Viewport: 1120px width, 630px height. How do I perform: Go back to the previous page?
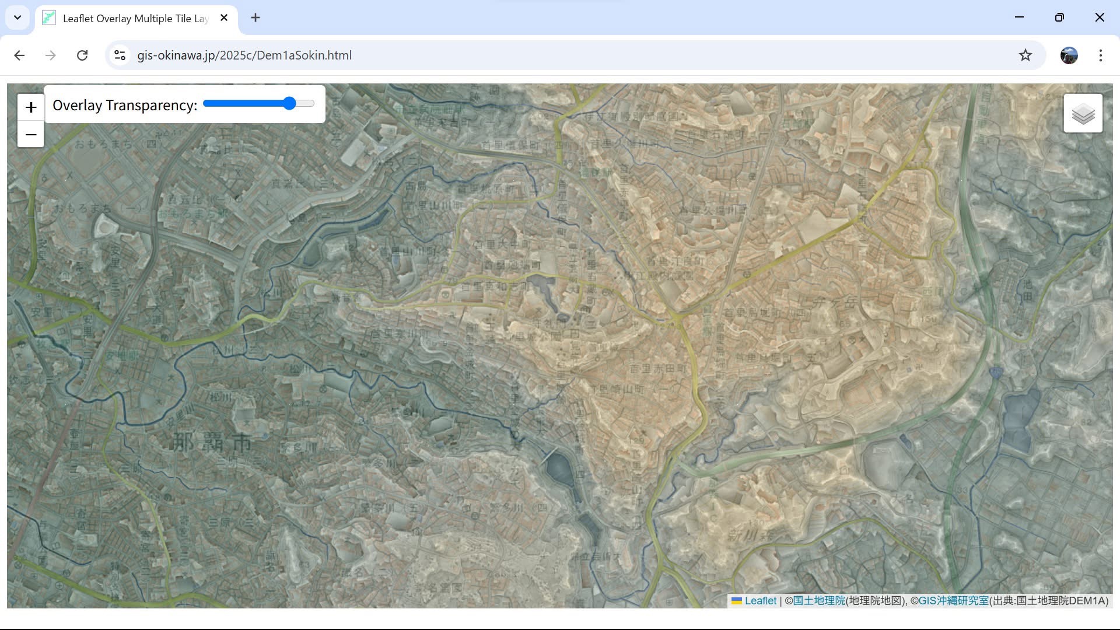[19, 55]
